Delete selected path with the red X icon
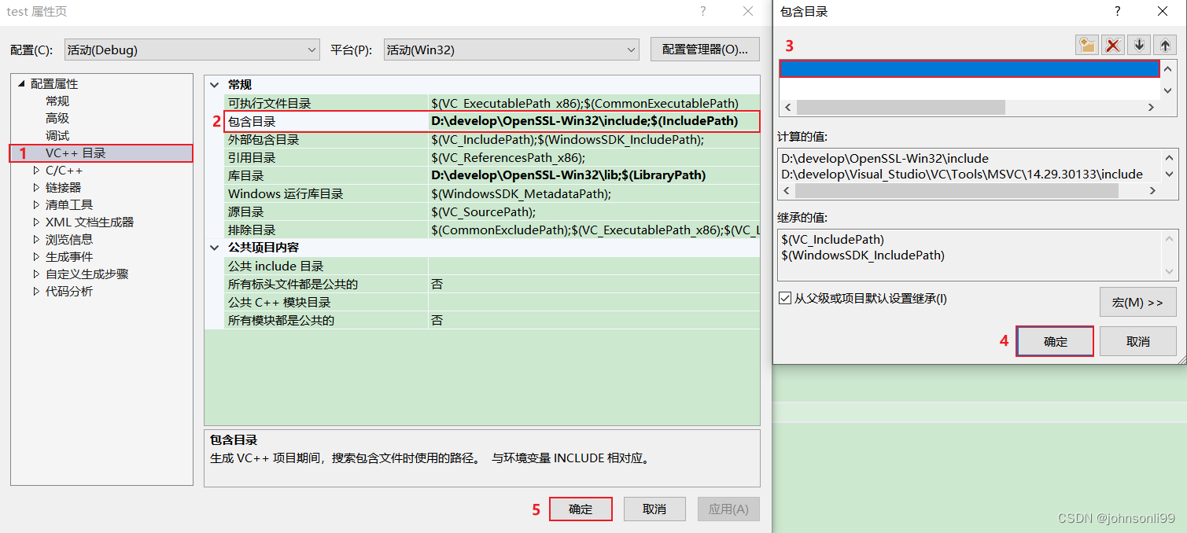The image size is (1187, 533). [x=1112, y=45]
